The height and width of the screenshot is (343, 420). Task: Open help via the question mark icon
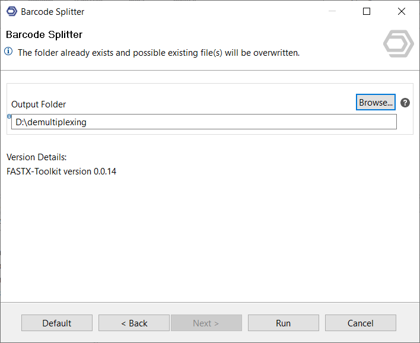405,103
